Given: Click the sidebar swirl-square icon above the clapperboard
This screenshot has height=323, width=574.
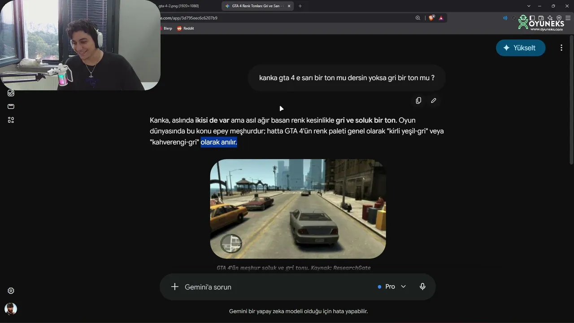Looking at the screenshot, I should pyautogui.click(x=11, y=93).
